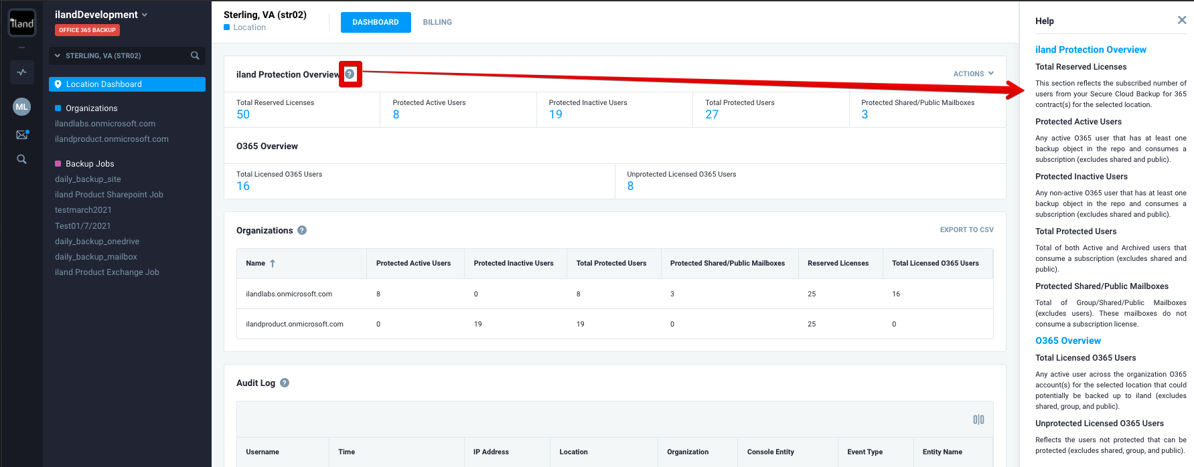Viewport: 1194px width, 467px height.
Task: Switch to the BILLING tab
Action: pyautogui.click(x=437, y=22)
